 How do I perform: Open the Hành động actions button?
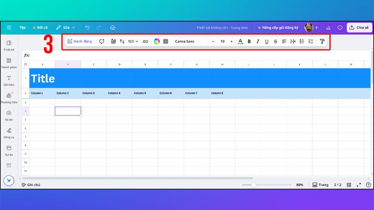click(x=80, y=42)
